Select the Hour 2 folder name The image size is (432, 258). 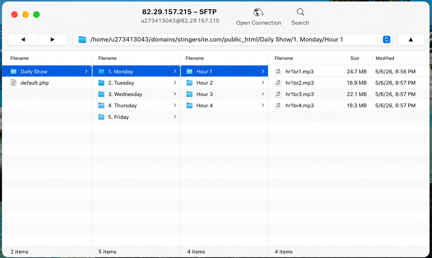(204, 83)
